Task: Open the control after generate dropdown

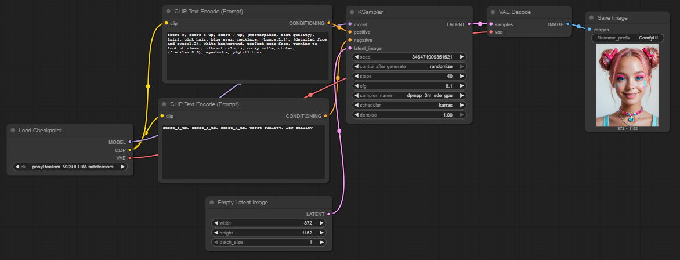Action: pyautogui.click(x=409, y=67)
